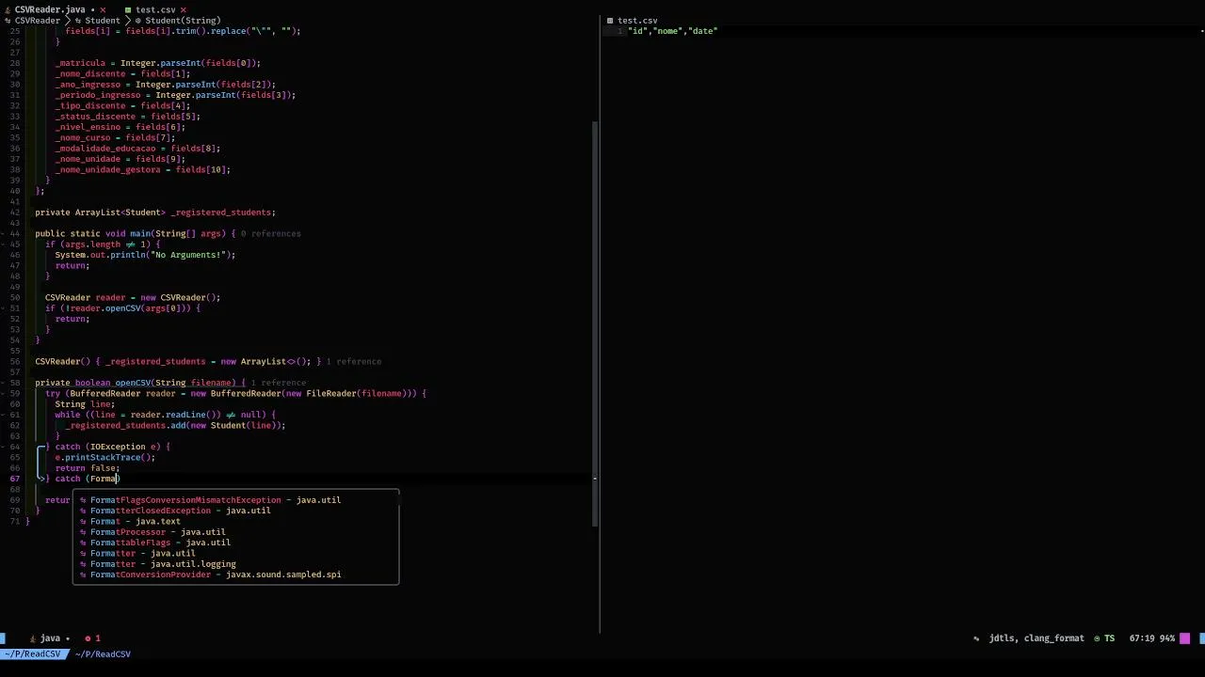Image resolution: width=1205 pixels, height=677 pixels.
Task: Click the e.printStackTrace(); line
Action: tap(104, 457)
